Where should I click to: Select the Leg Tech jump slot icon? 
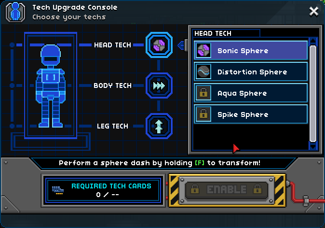[159, 126]
